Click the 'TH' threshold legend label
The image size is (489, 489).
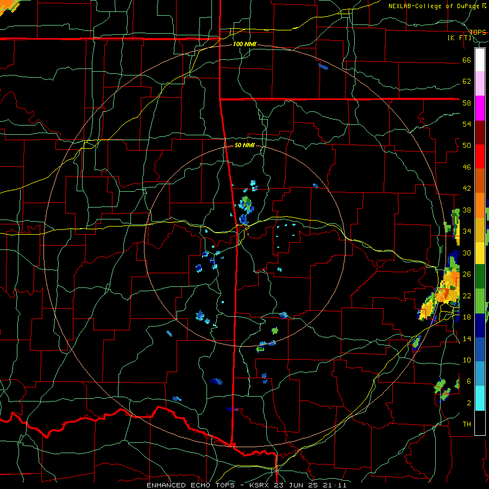point(467,424)
